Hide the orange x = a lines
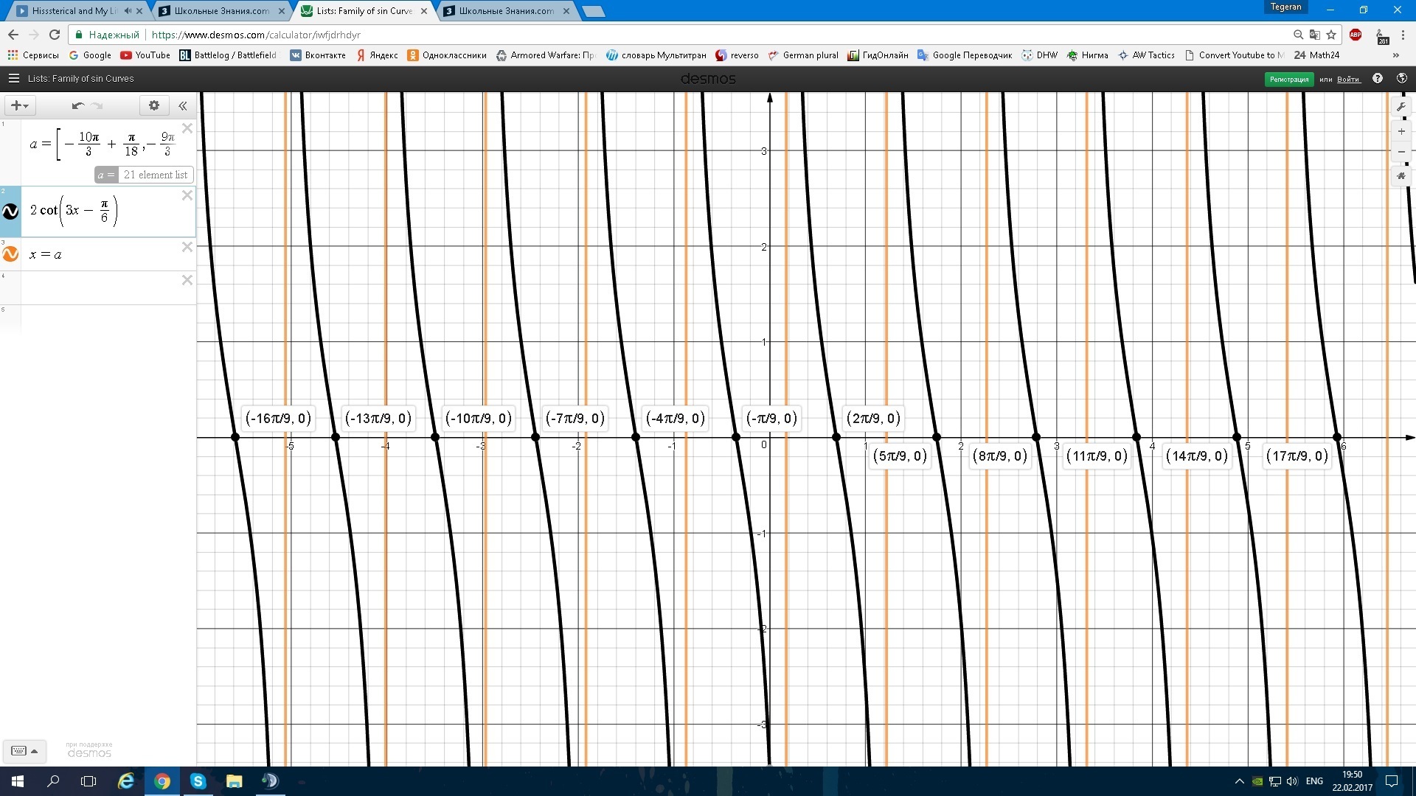This screenshot has height=796, width=1416. click(10, 254)
